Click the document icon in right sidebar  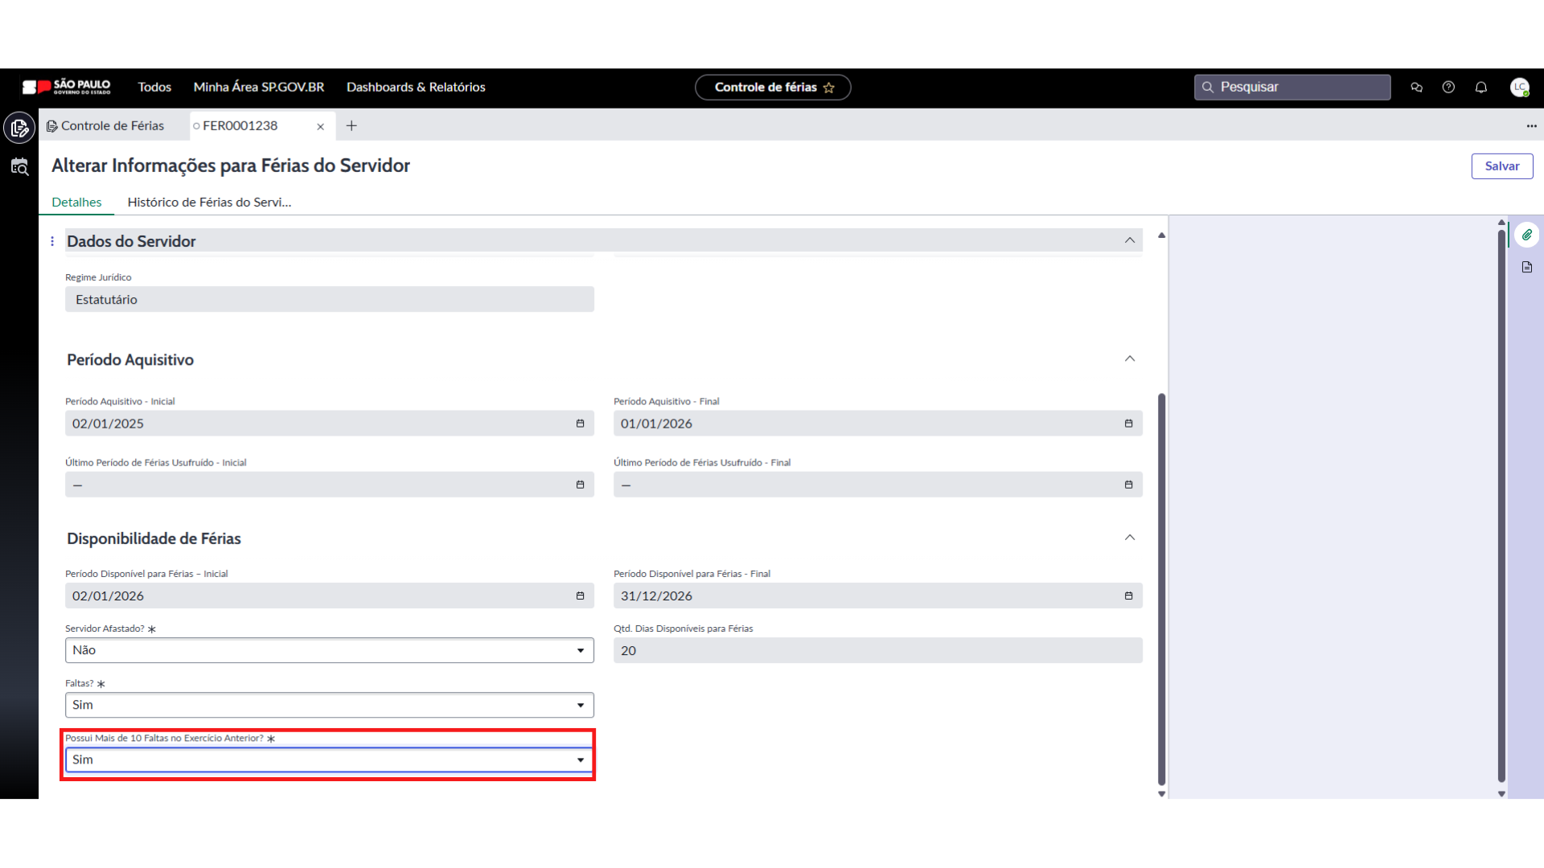point(1526,267)
